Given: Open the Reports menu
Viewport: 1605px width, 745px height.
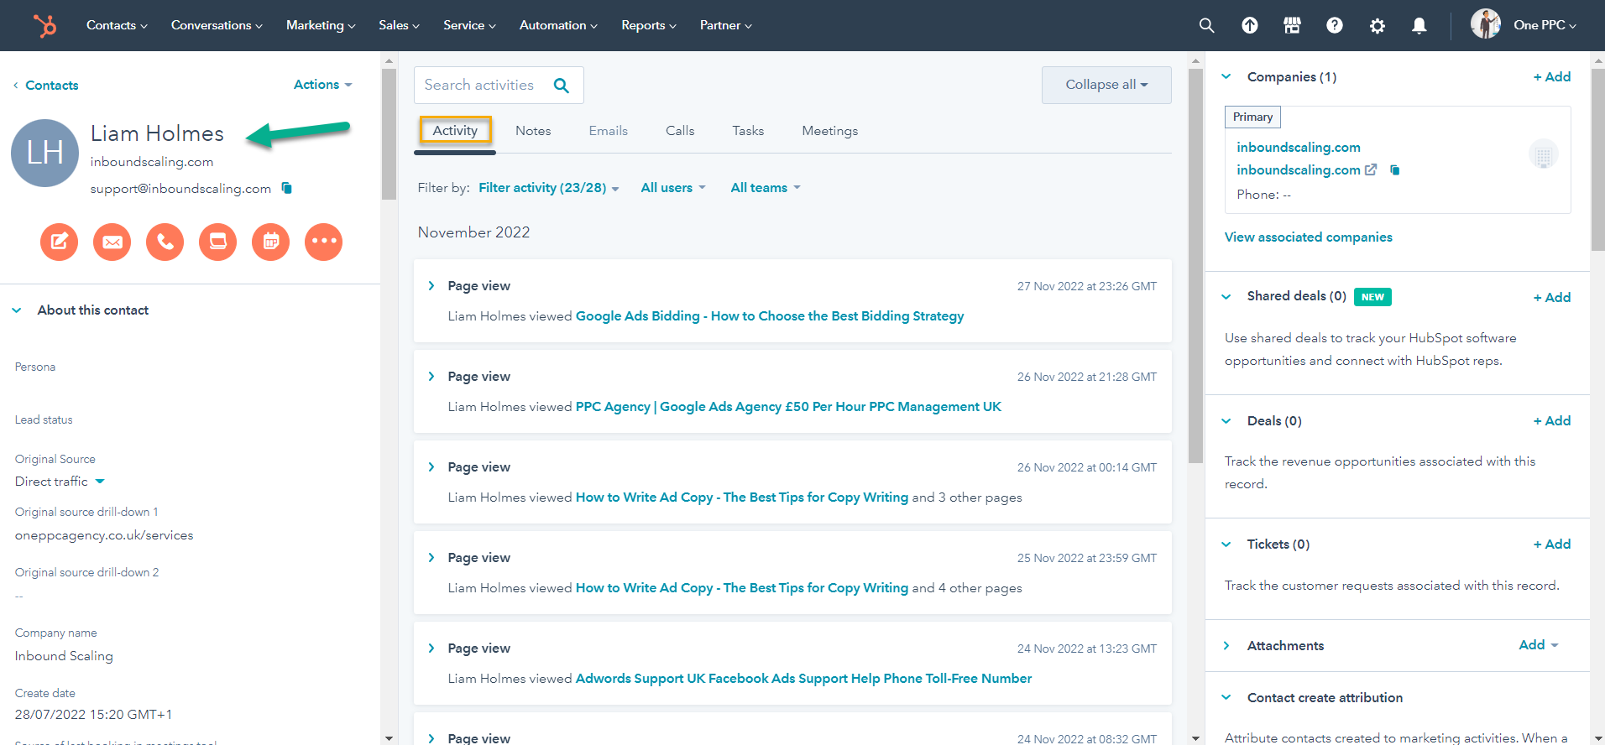Looking at the screenshot, I should click(649, 25).
